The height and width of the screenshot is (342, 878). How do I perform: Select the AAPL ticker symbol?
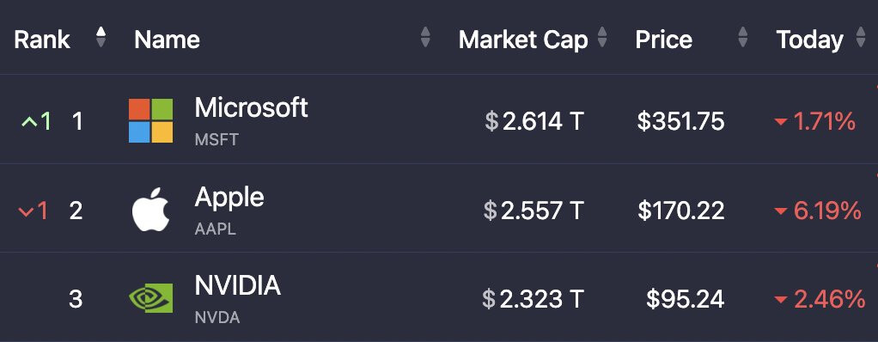(216, 229)
